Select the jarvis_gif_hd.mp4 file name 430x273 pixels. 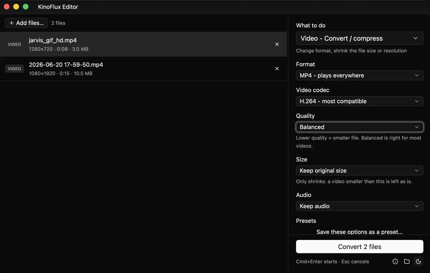53,40
